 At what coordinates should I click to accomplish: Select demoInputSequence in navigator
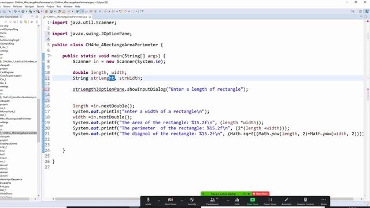click(11, 180)
